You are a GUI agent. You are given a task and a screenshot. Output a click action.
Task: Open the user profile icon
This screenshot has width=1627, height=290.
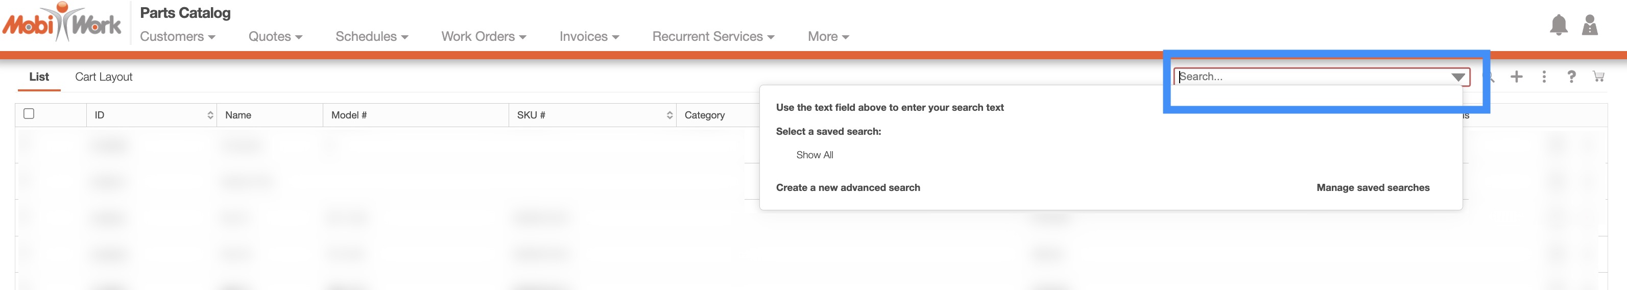[1589, 25]
